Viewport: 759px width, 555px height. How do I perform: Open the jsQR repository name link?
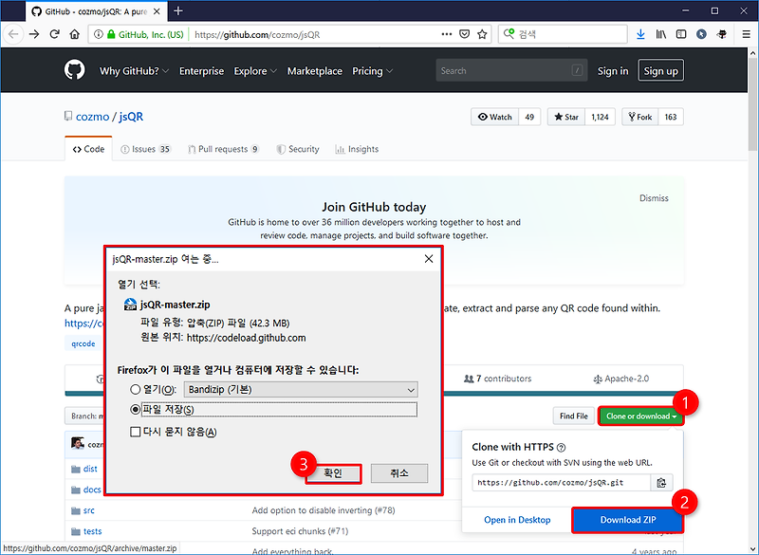131,117
